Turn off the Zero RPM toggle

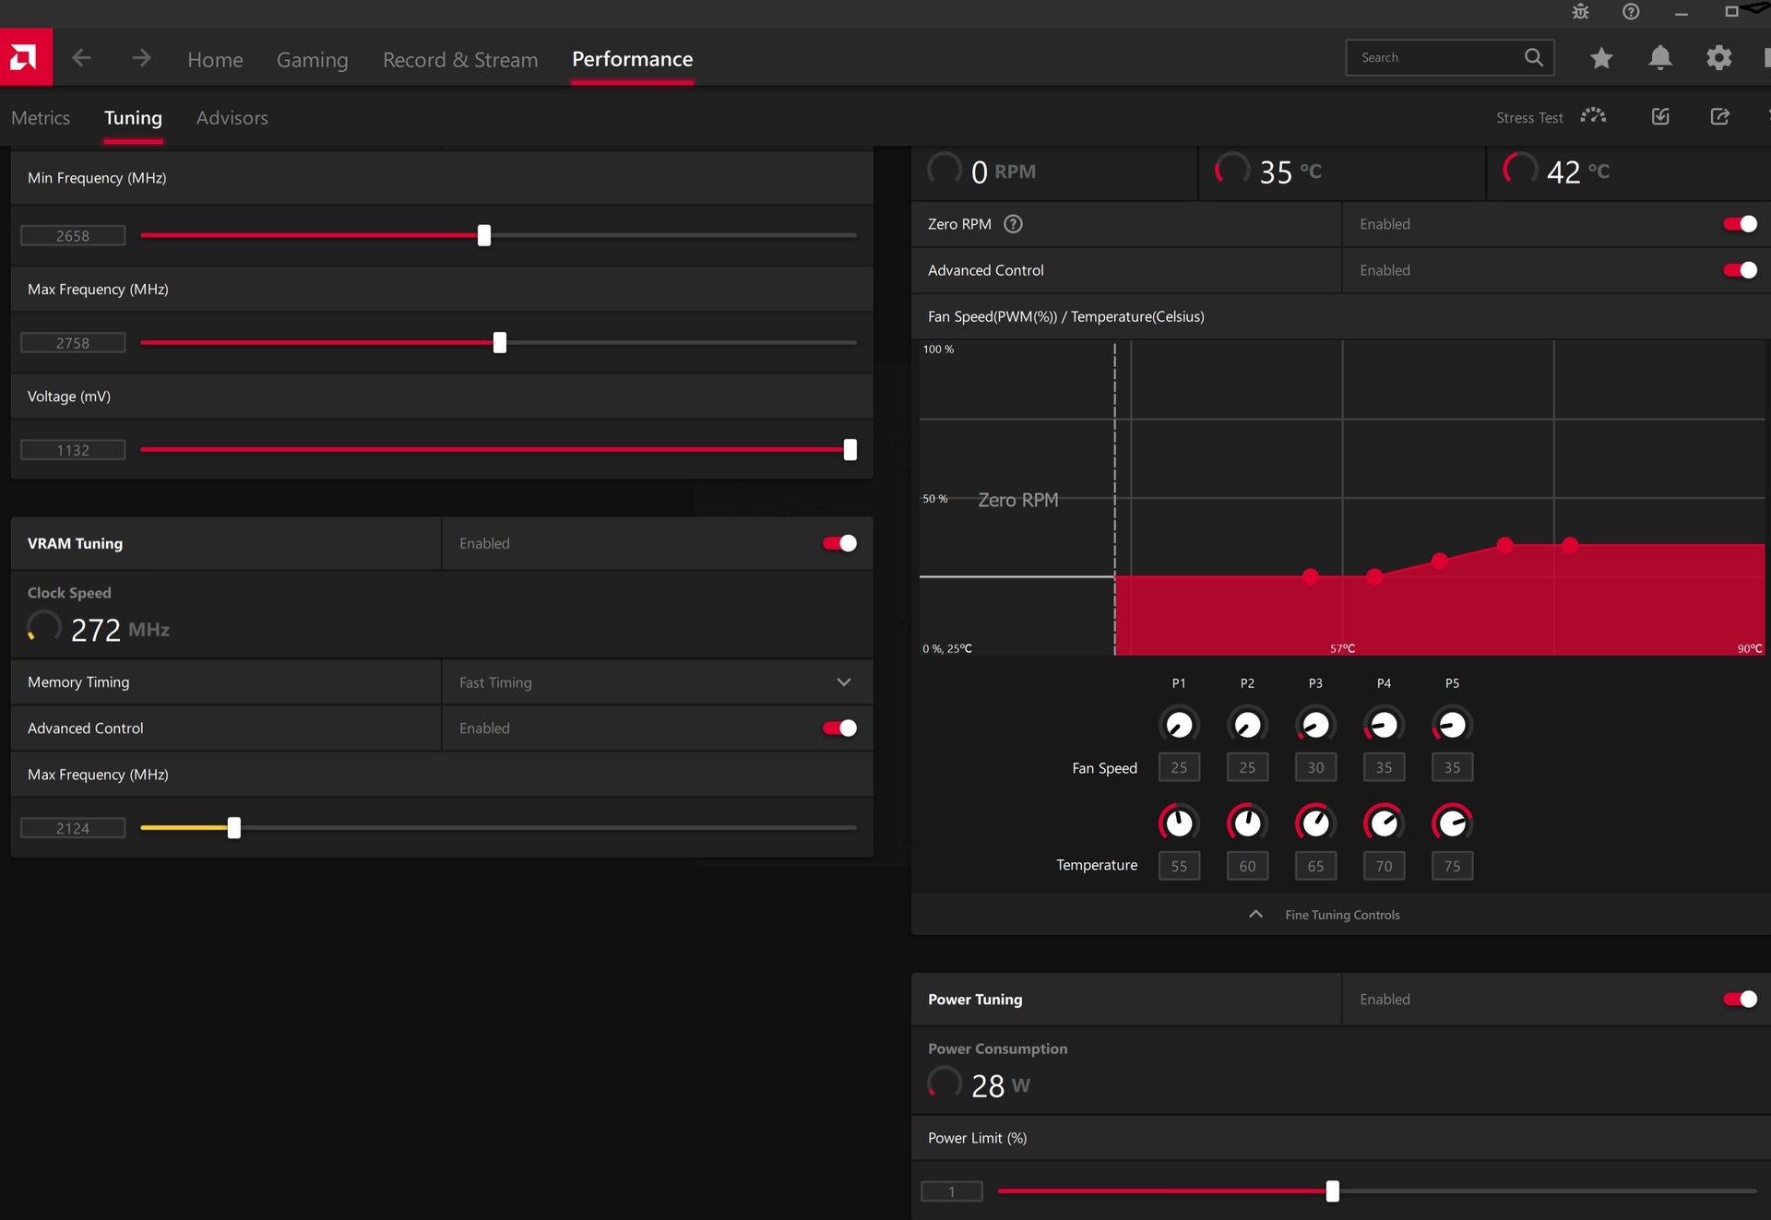coord(1740,224)
